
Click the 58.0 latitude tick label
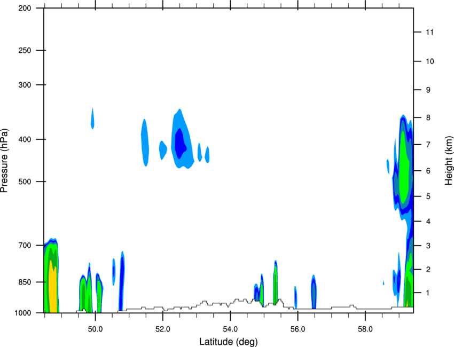(x=365, y=329)
